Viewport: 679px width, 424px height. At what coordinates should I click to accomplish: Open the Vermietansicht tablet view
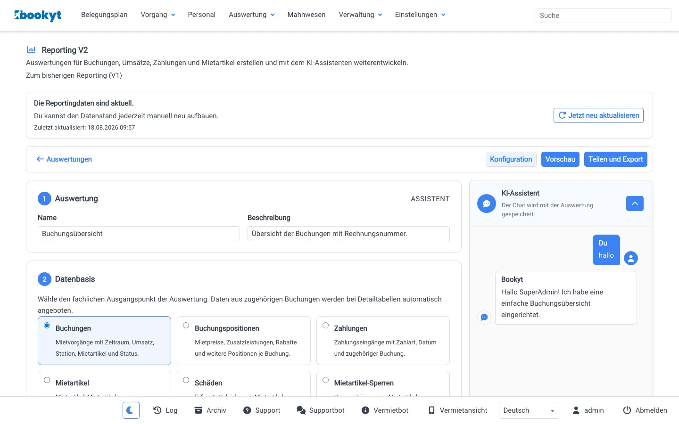(457, 410)
